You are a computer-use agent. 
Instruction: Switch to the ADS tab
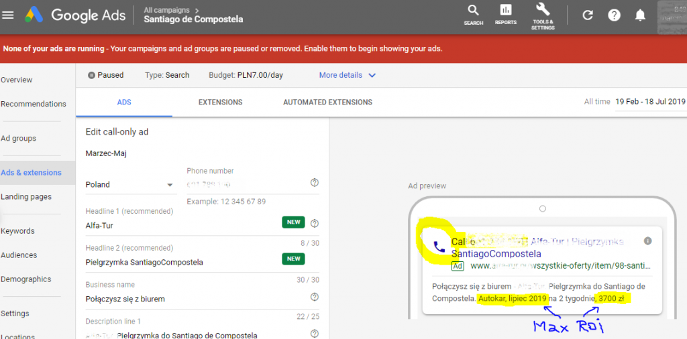point(124,103)
